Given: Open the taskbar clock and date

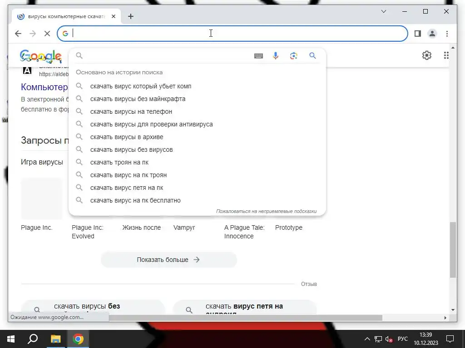Looking at the screenshot, I should coord(426,339).
